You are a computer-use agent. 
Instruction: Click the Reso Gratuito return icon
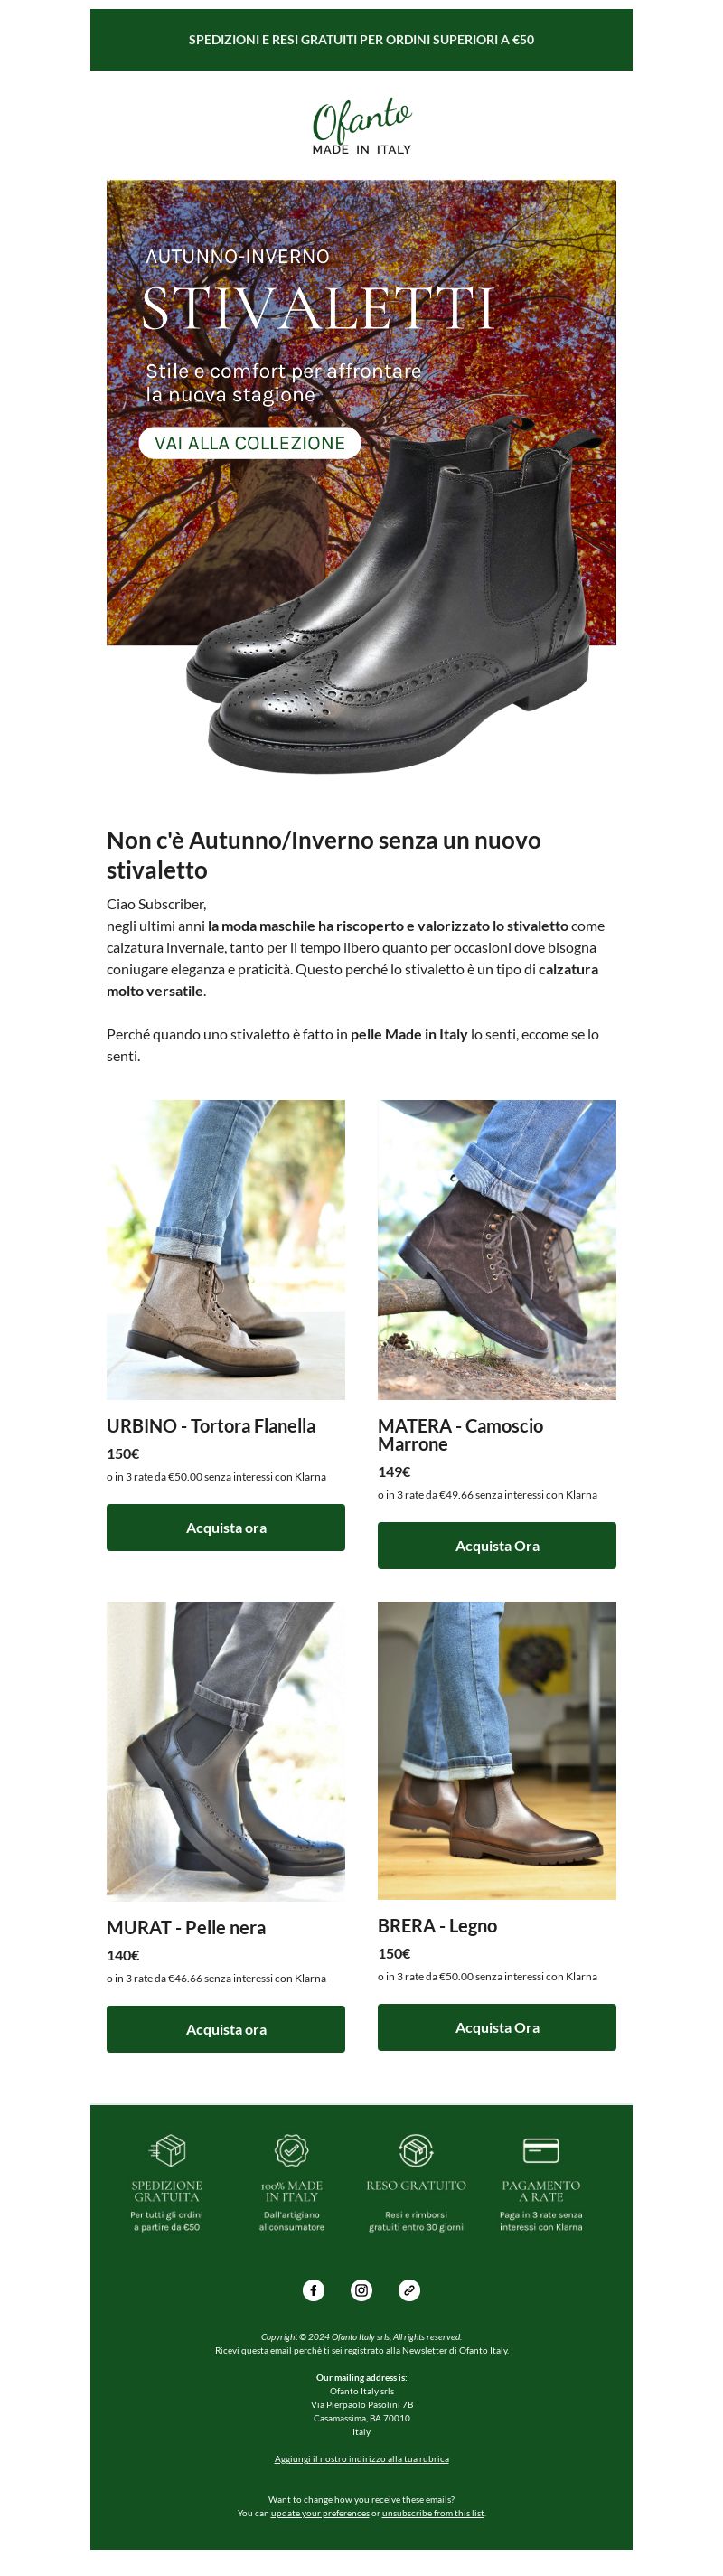[x=416, y=2149]
